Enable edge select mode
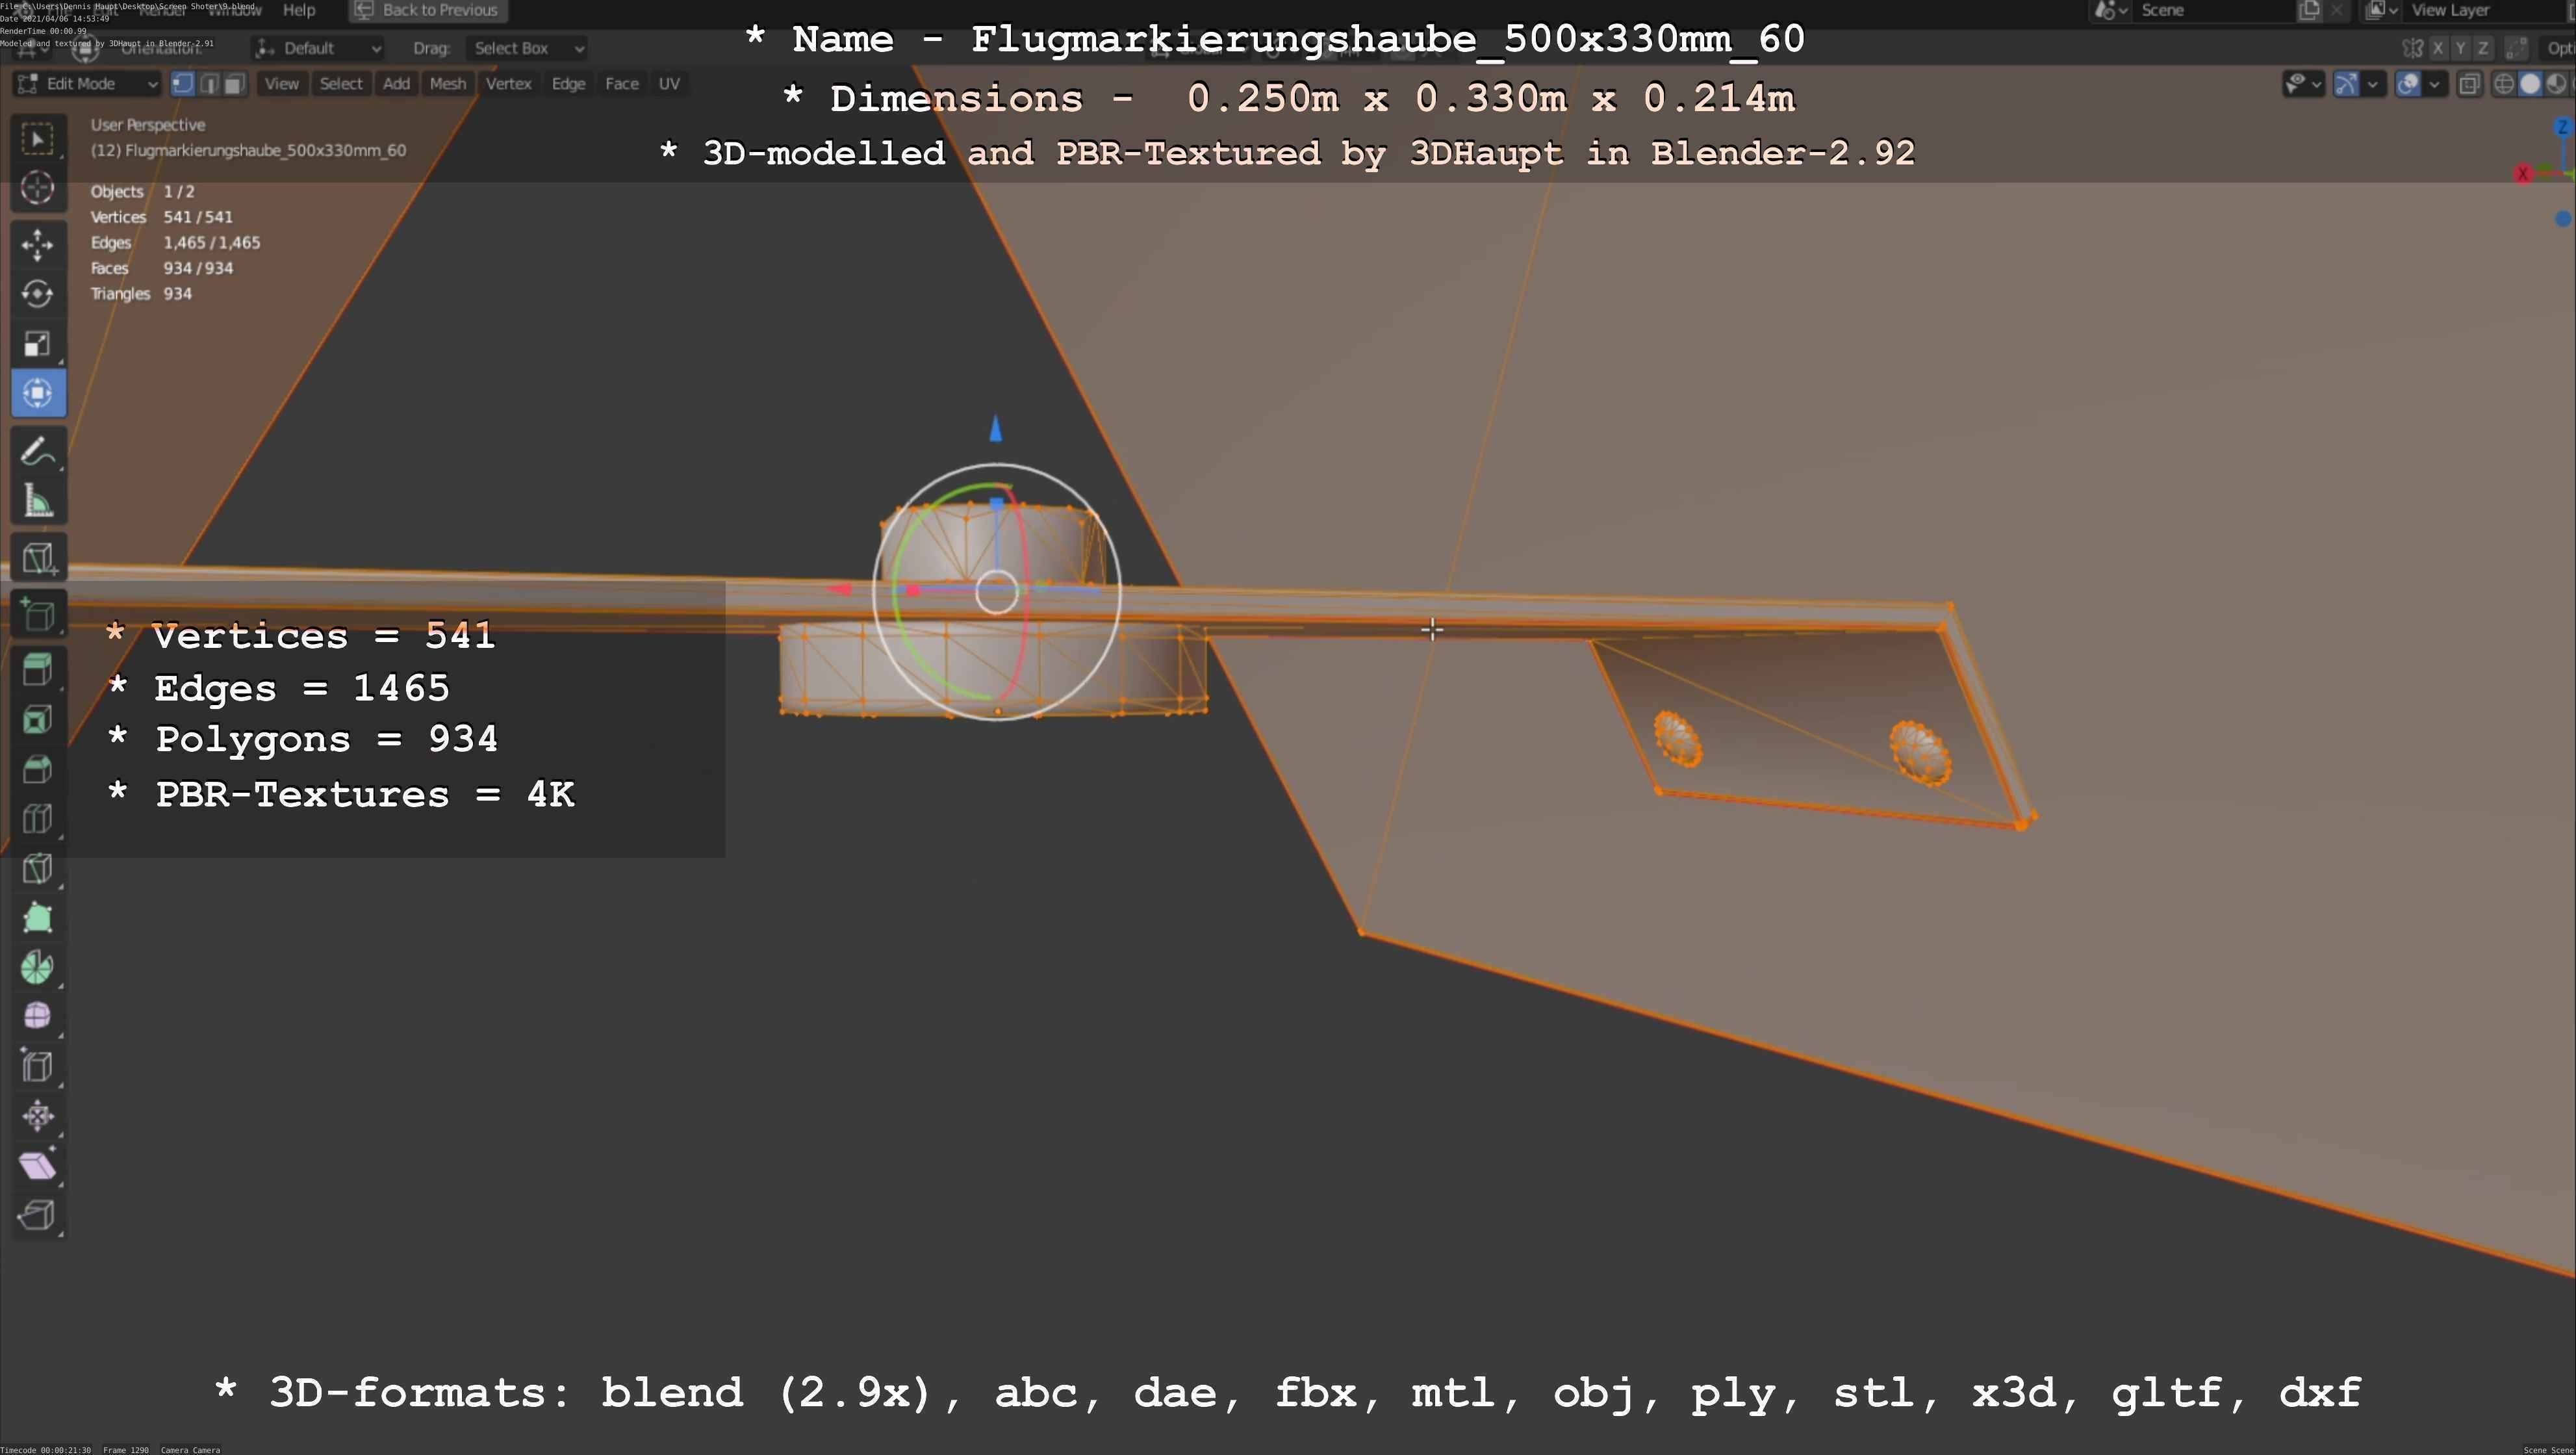The image size is (2576, 1455). pos(209,84)
